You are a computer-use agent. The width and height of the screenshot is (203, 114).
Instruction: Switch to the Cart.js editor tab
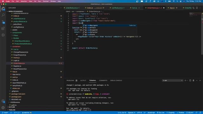[134, 8]
